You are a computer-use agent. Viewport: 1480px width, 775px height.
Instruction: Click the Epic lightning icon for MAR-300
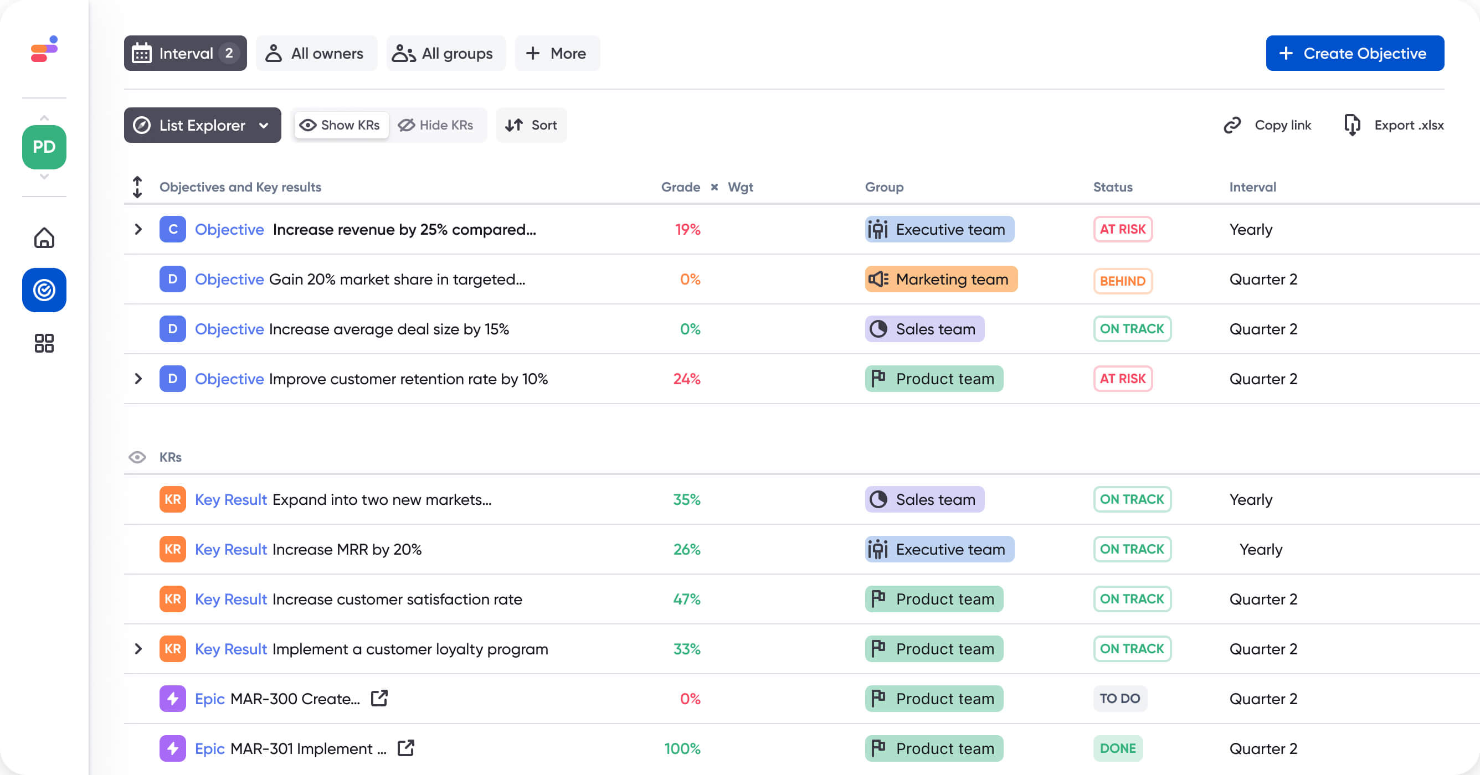(x=173, y=699)
